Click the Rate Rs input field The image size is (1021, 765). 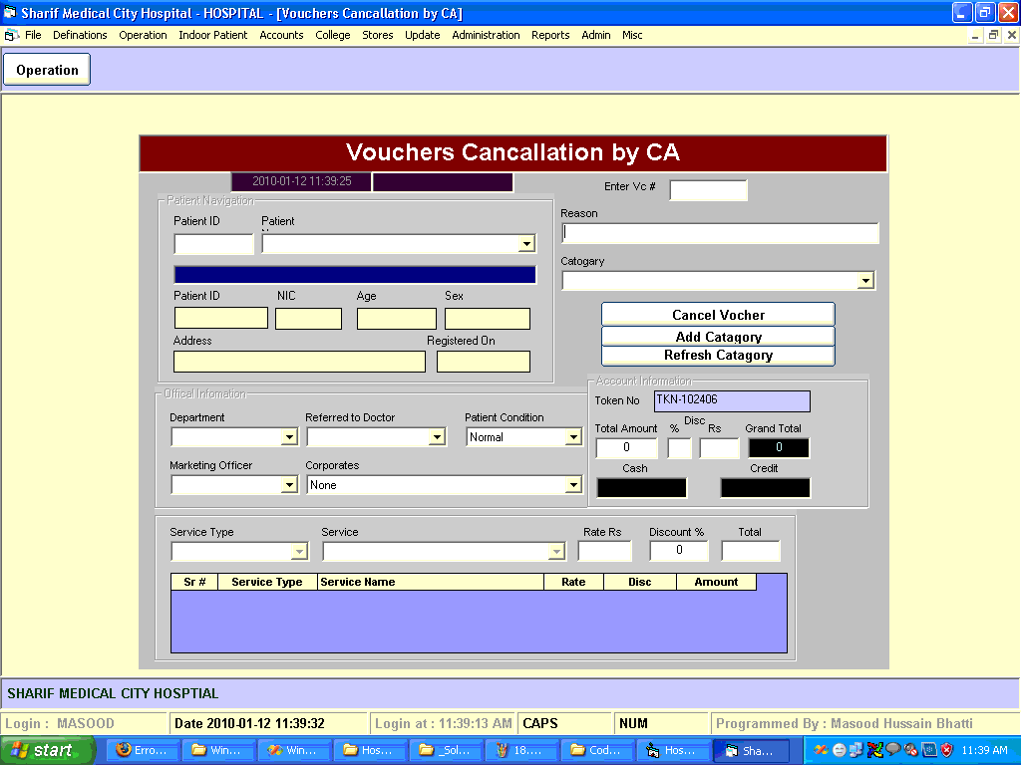(x=604, y=550)
